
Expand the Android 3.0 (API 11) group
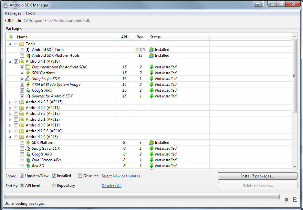coord(10,125)
